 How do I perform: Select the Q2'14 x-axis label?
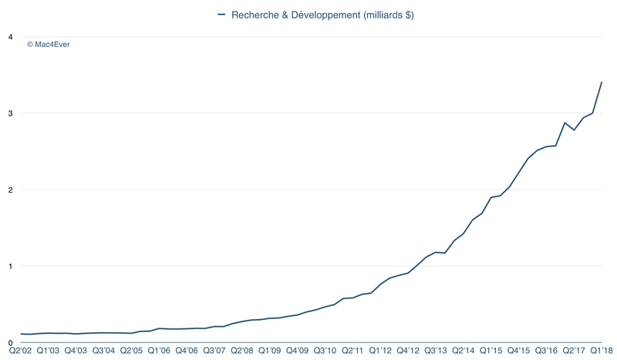[464, 351]
